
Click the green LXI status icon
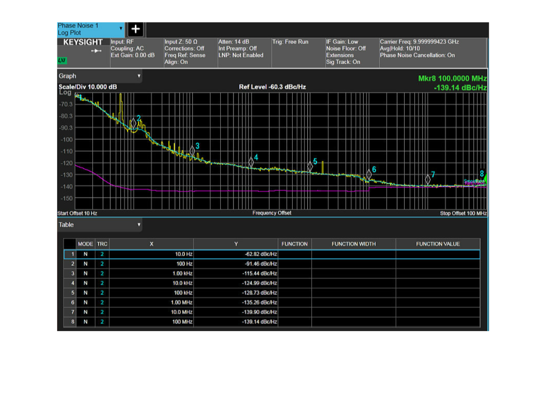(x=62, y=61)
